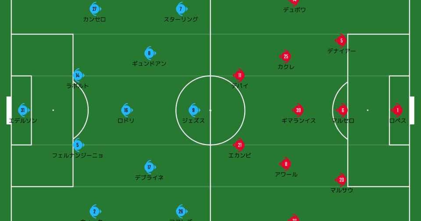
Task: Click red marker 20 マルサウ
Action: click(x=341, y=180)
